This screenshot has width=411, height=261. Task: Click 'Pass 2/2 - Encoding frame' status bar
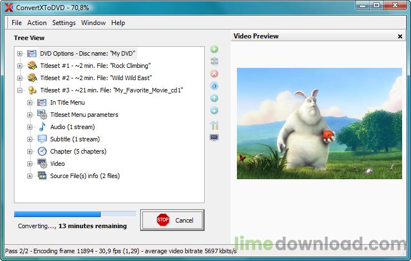point(121,251)
